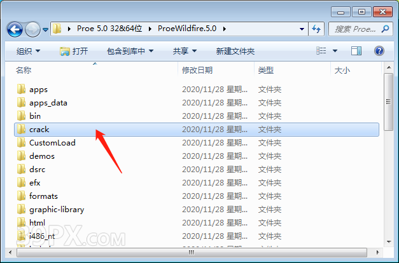
Task: Click the 打开 toolbar button
Action: click(74, 51)
